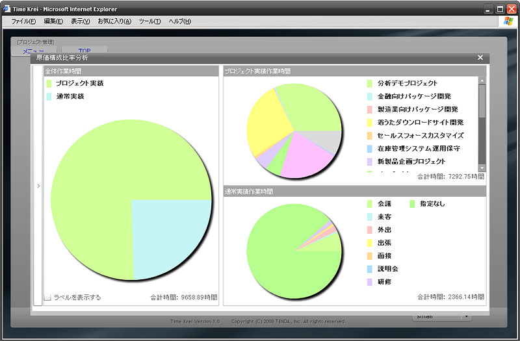The image size is (520, 341).
Task: Click the 合計時間: 7292.75時間 total text
Action: coord(450,176)
